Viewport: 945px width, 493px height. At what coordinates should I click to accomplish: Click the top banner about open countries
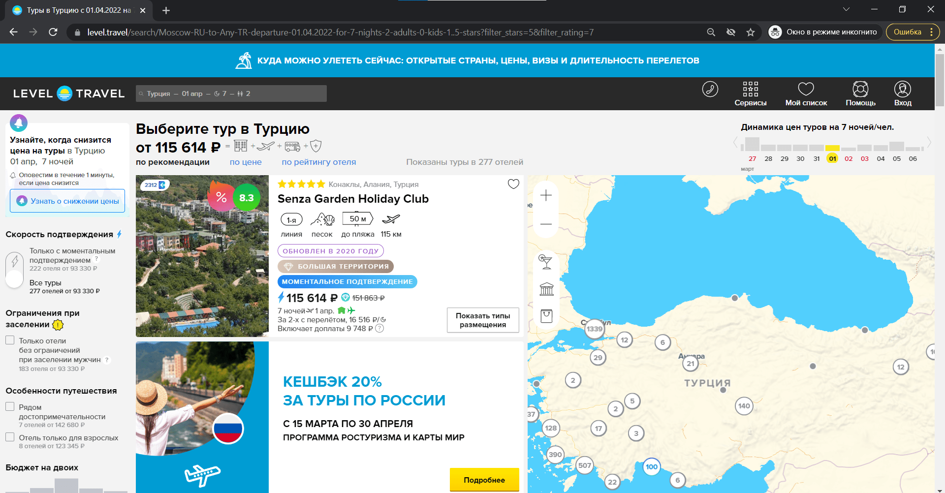coord(467,61)
